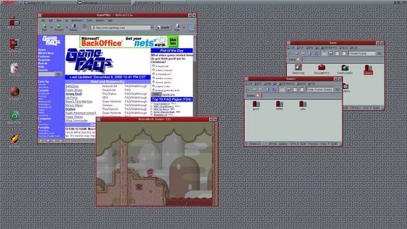Open the umu folder in Games window
Screen dimensions: 407x229
point(302,105)
